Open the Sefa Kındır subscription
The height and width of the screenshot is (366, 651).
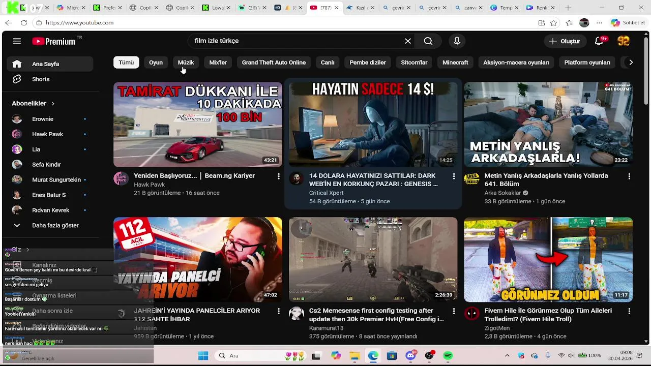pos(50,165)
